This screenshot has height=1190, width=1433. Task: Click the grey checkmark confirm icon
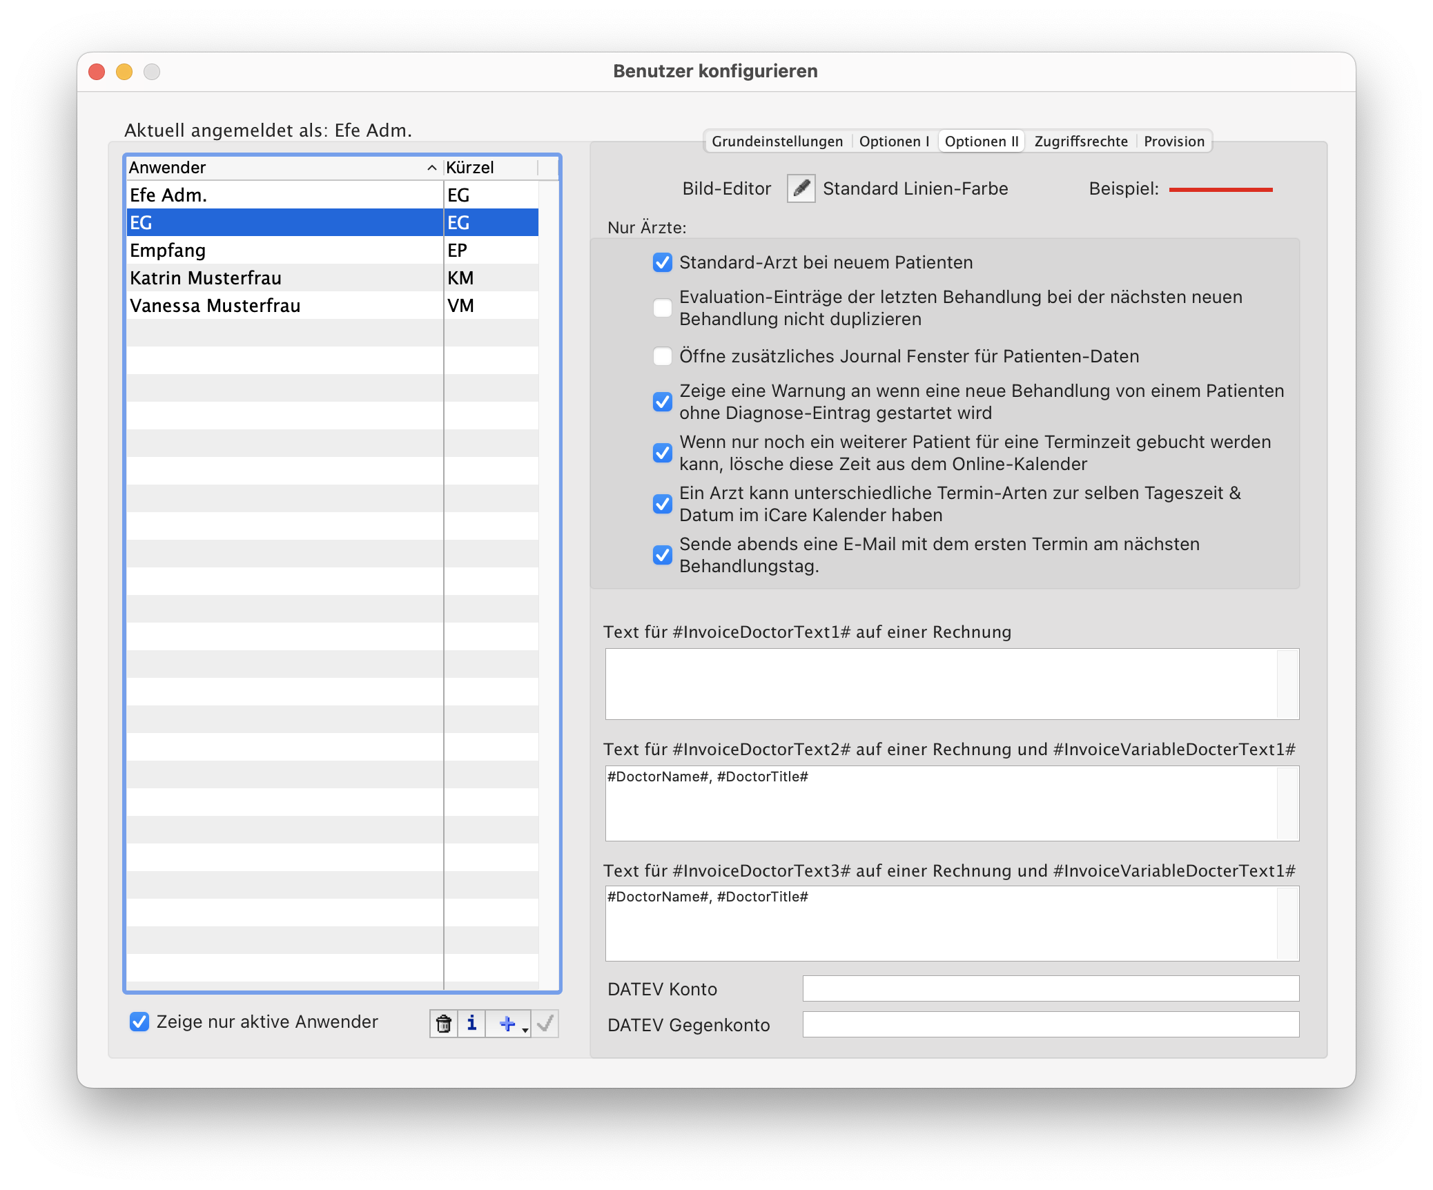pos(545,1023)
